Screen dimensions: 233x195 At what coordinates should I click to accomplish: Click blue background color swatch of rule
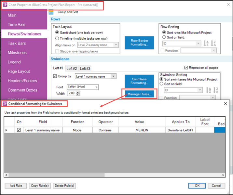tap(220, 130)
